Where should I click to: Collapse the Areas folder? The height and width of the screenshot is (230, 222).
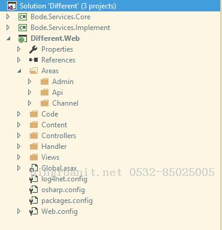(19, 71)
